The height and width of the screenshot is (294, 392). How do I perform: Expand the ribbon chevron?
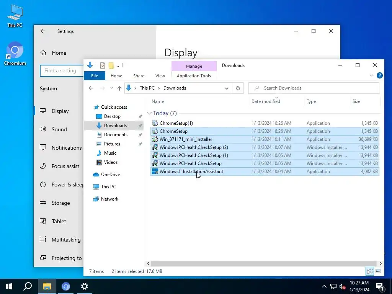tap(371, 75)
